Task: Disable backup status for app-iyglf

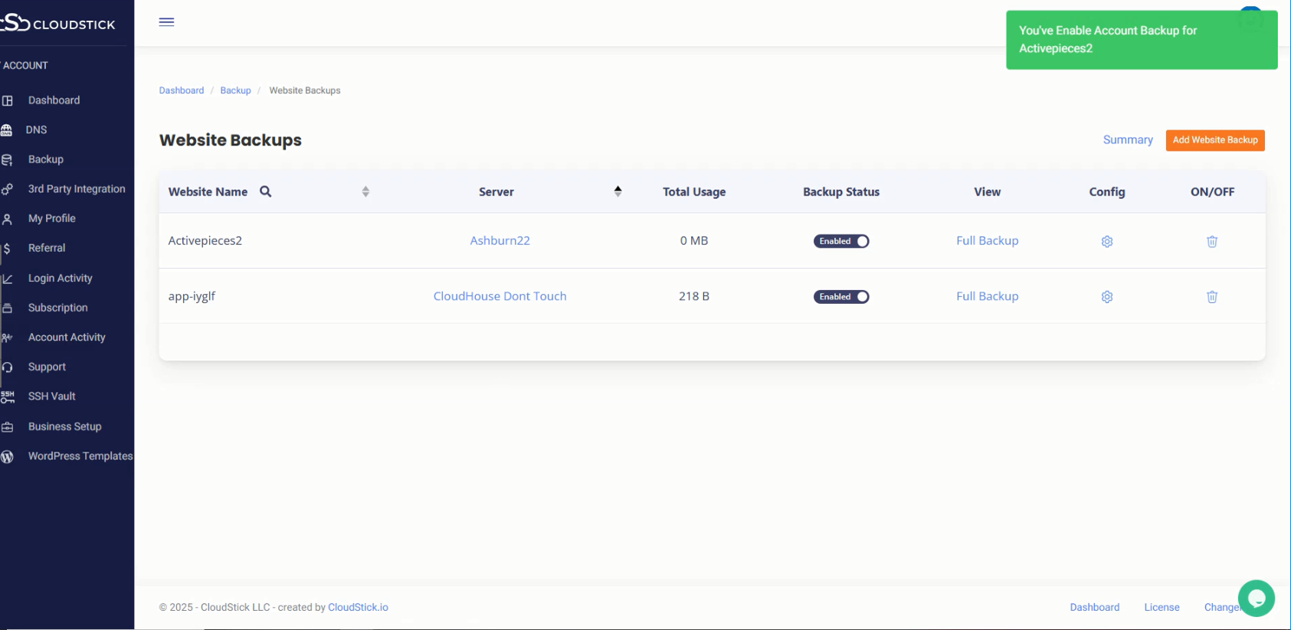Action: click(x=840, y=297)
